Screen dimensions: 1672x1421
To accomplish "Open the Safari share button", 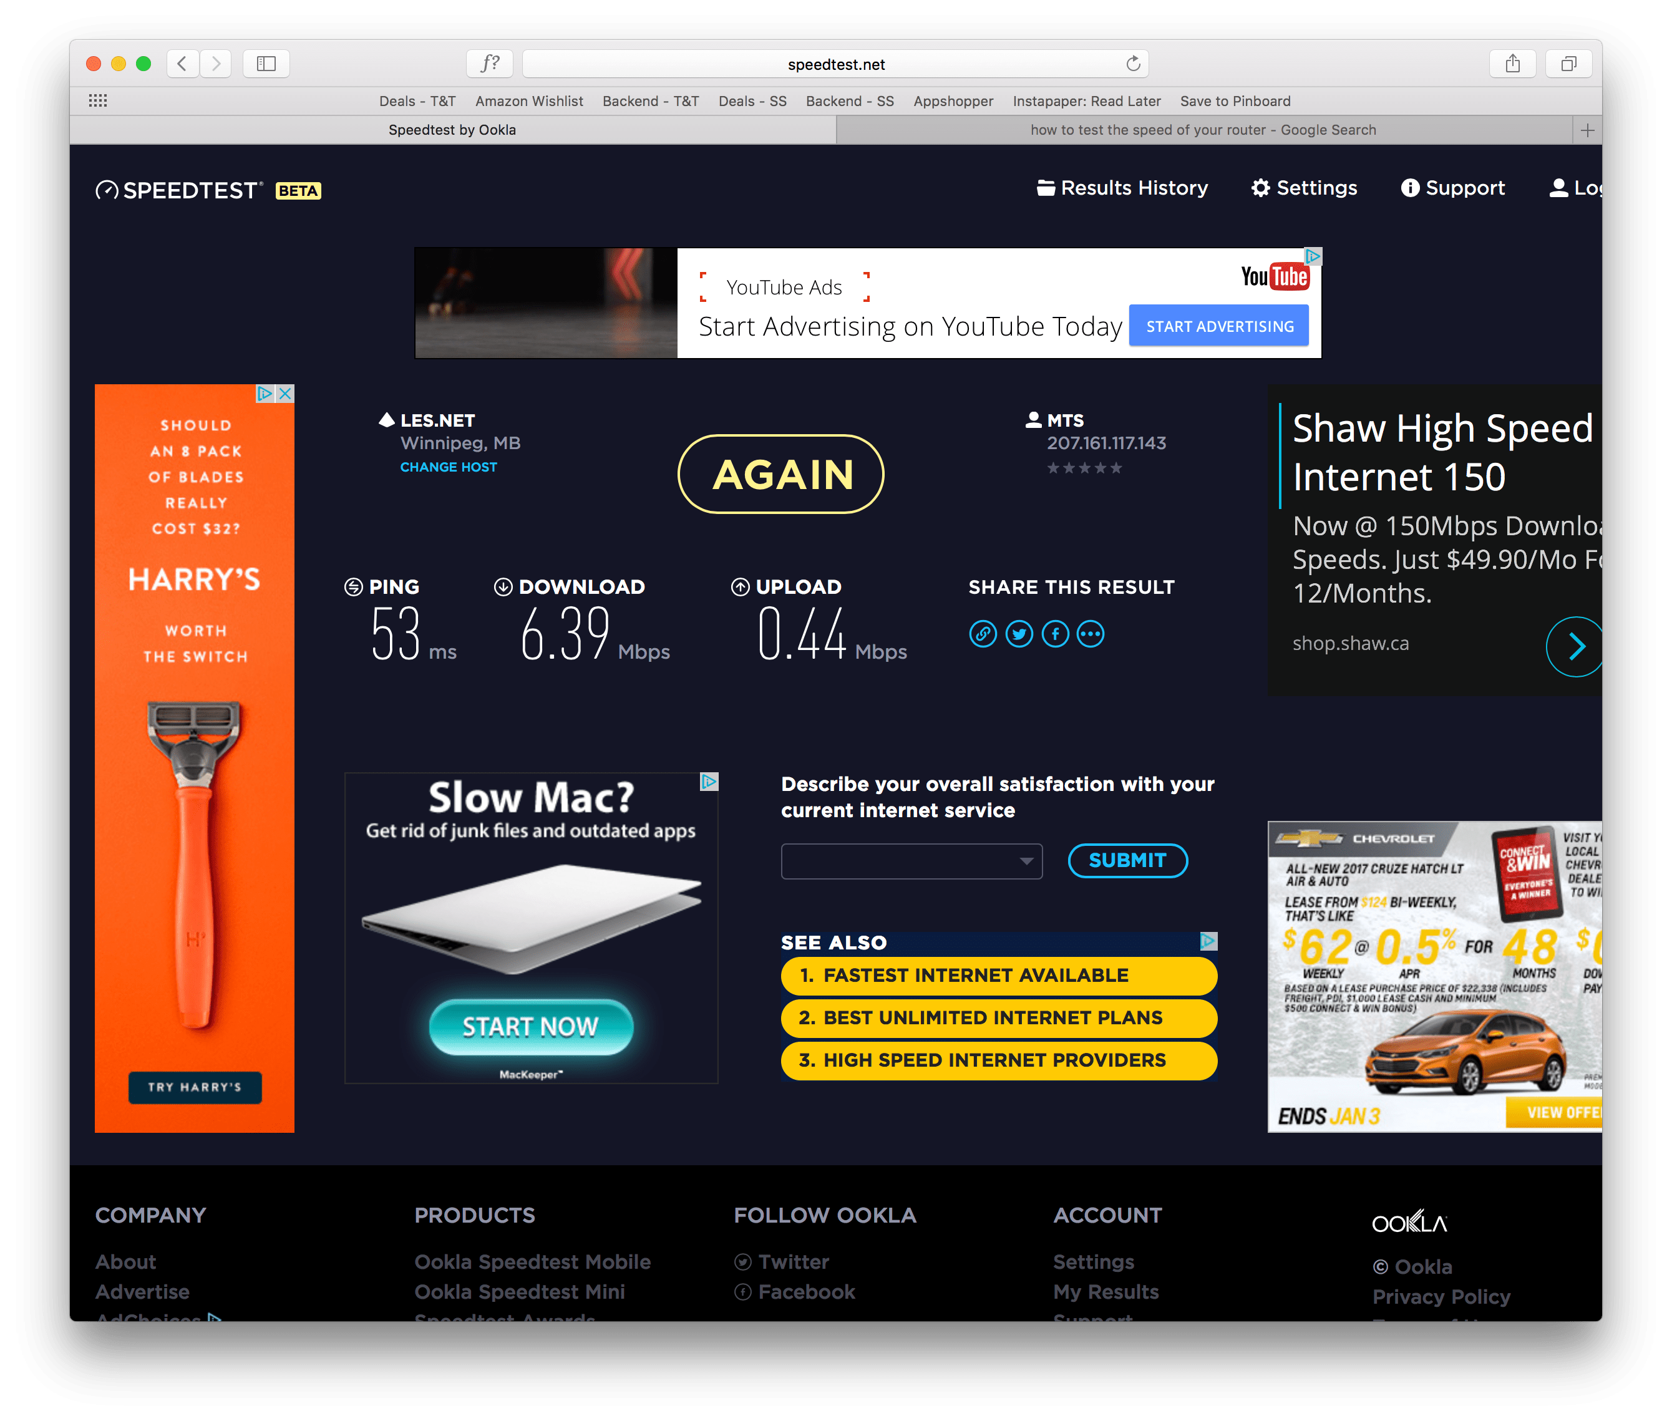I will click(x=1512, y=64).
